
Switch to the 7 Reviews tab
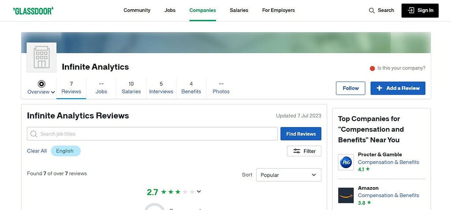(x=71, y=88)
